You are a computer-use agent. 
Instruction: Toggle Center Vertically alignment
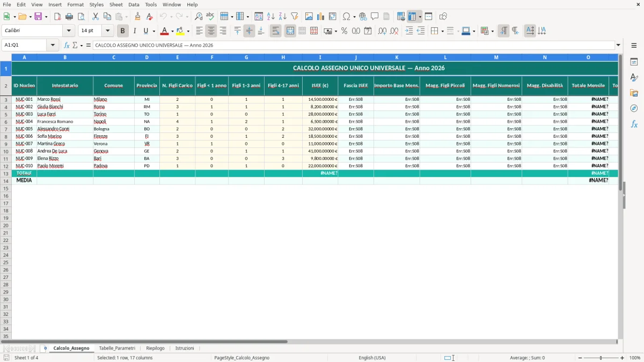tap(249, 31)
